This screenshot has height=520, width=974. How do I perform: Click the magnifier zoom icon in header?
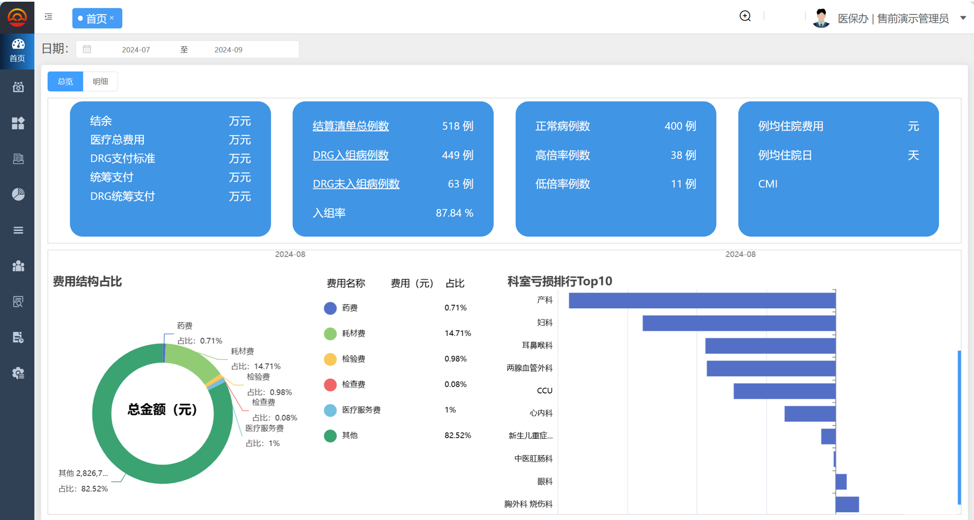[745, 17]
